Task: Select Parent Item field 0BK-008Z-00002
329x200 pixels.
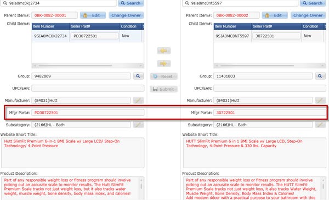Action: [x=236, y=15]
